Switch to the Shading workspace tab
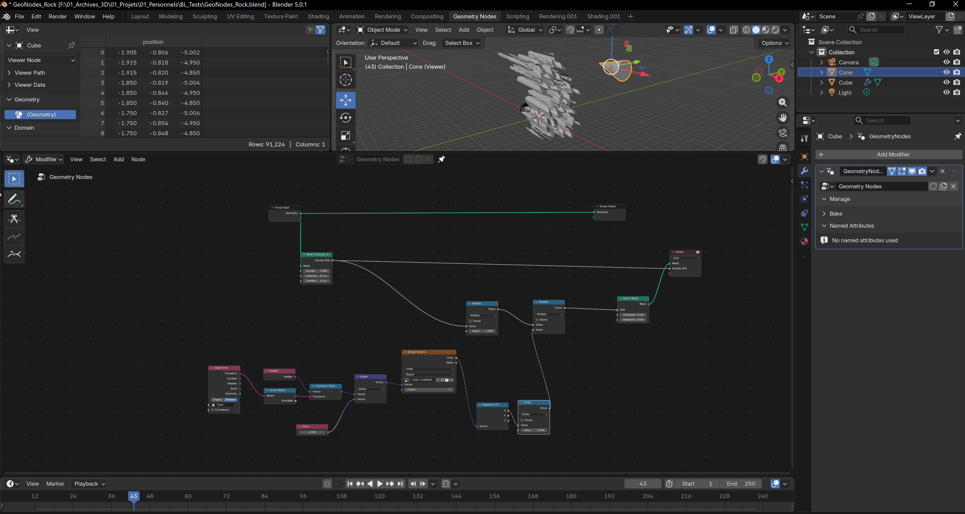 pos(318,16)
